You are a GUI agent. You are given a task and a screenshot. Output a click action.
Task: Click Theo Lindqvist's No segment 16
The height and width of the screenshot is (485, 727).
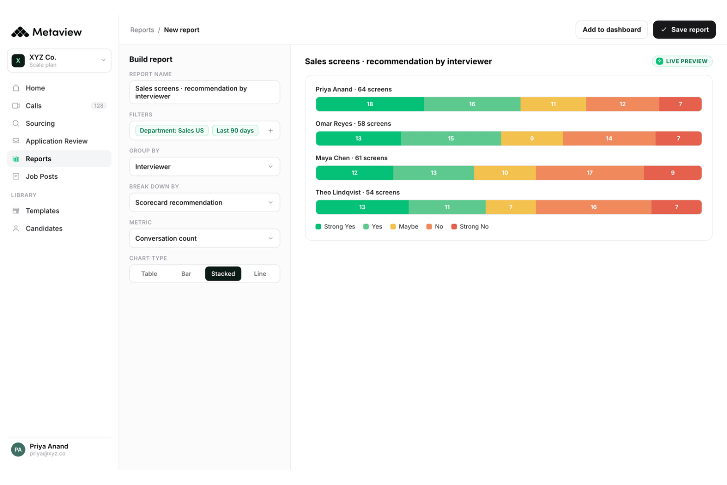[x=593, y=207]
